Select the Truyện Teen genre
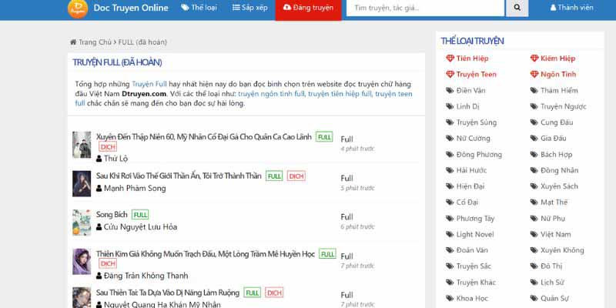This screenshot has height=308, width=616. 476,74
